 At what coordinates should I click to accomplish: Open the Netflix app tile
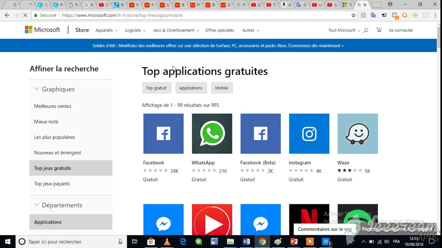pos(309,219)
